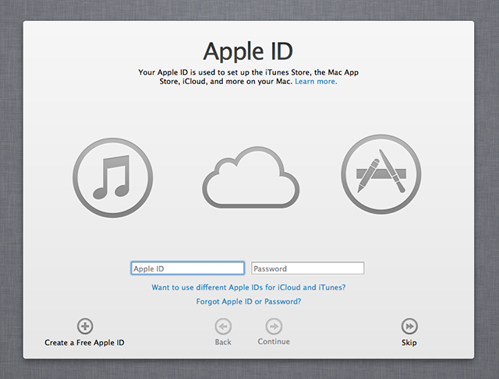Select the Back label

coord(223,342)
